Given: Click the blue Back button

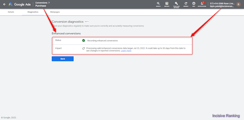Looking at the screenshot, I should pos(63,59).
